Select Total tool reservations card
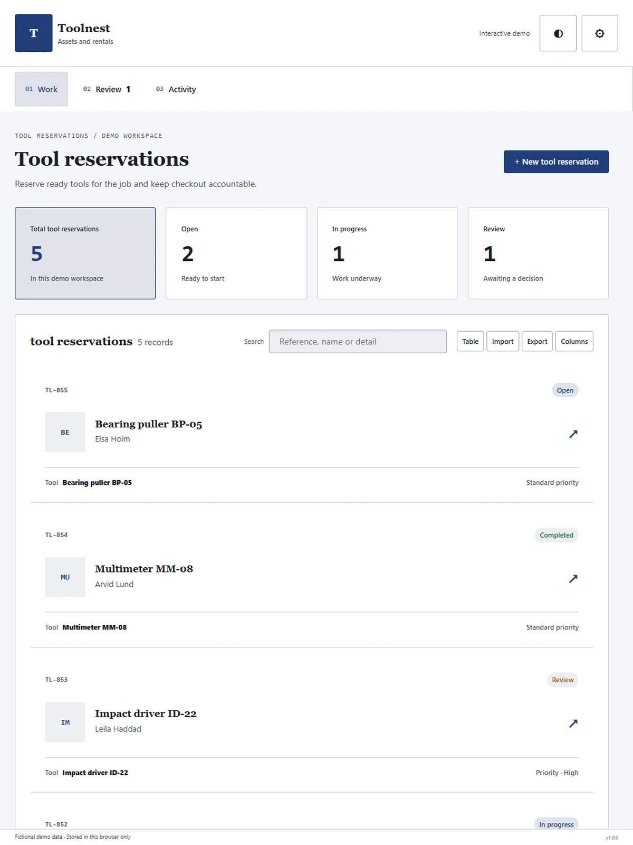Image resolution: width=633 pixels, height=845 pixels. 85,253
